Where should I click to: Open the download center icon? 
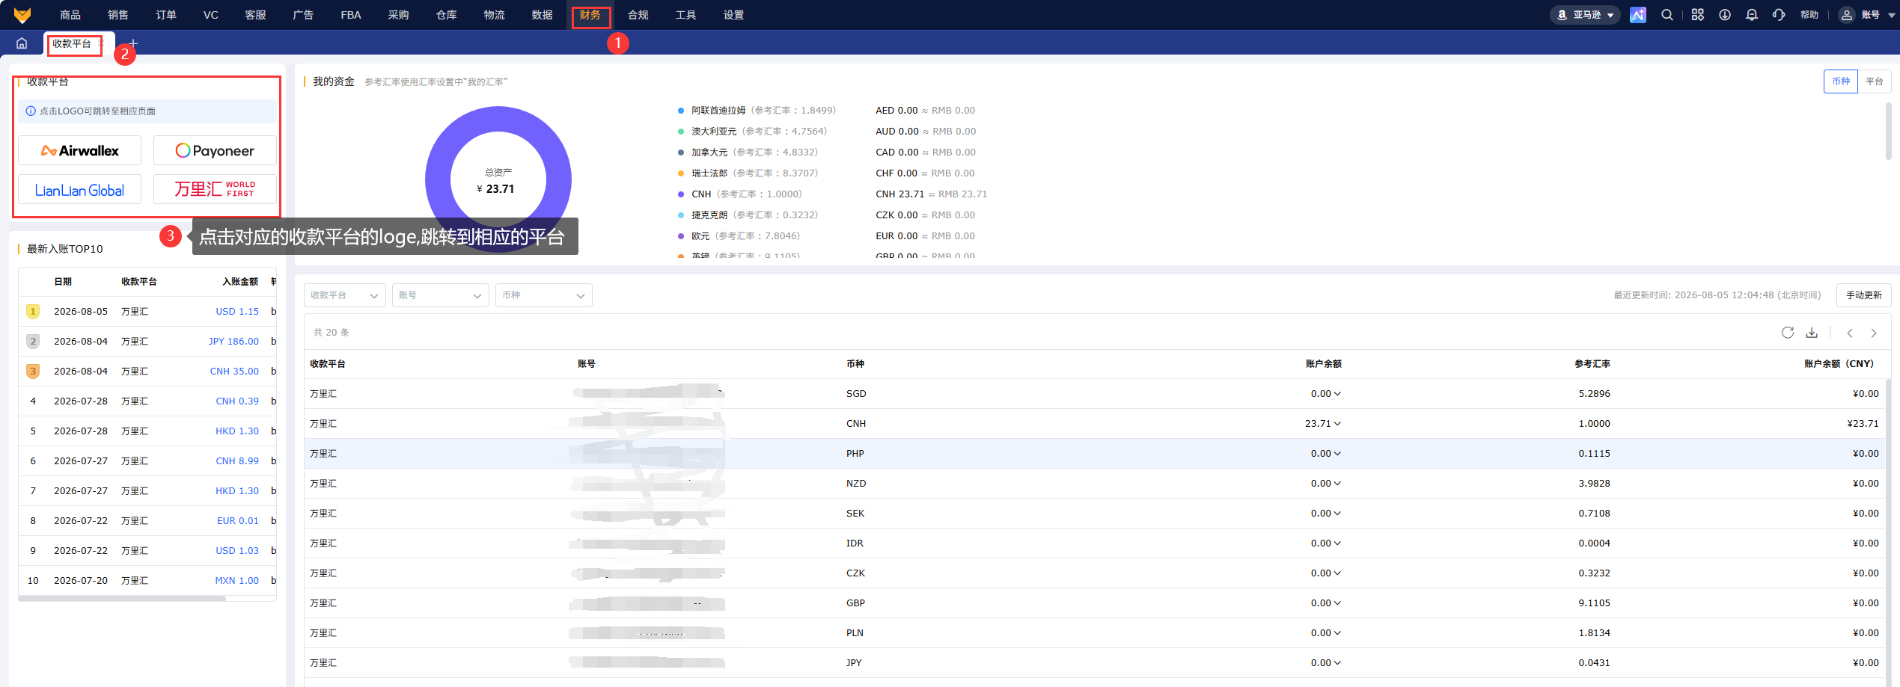point(1725,15)
